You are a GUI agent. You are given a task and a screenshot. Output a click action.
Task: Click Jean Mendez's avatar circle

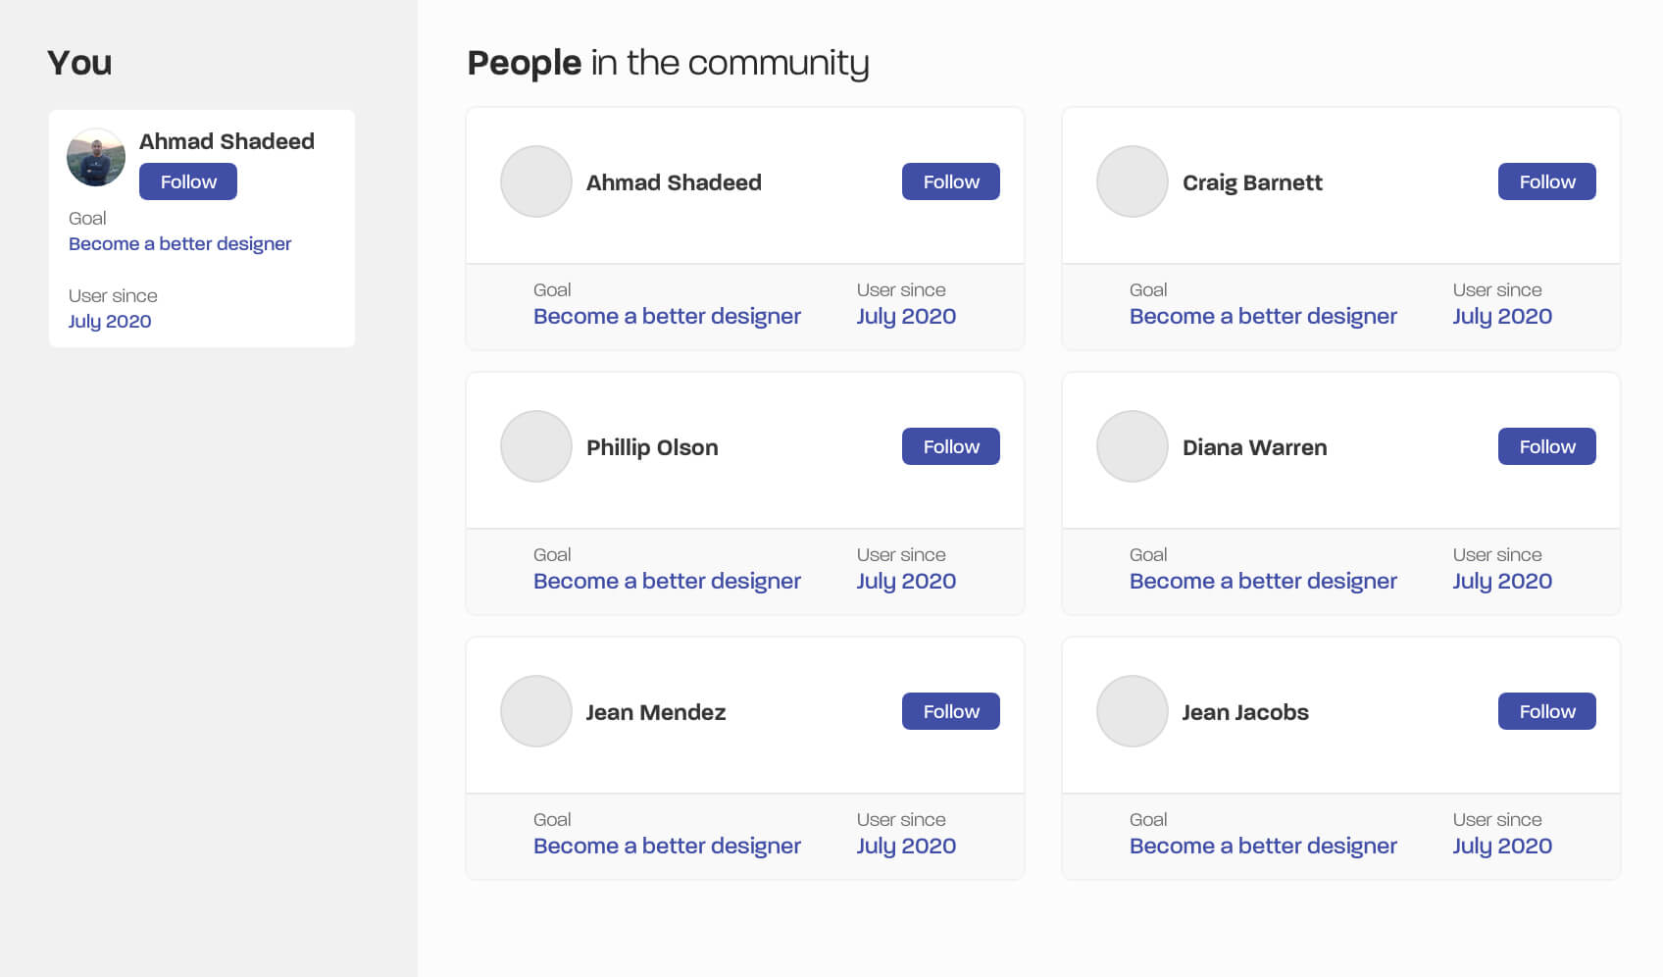click(535, 711)
